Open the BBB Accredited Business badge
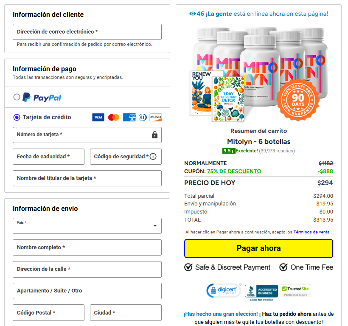The width and height of the screenshot is (348, 326). (261, 293)
